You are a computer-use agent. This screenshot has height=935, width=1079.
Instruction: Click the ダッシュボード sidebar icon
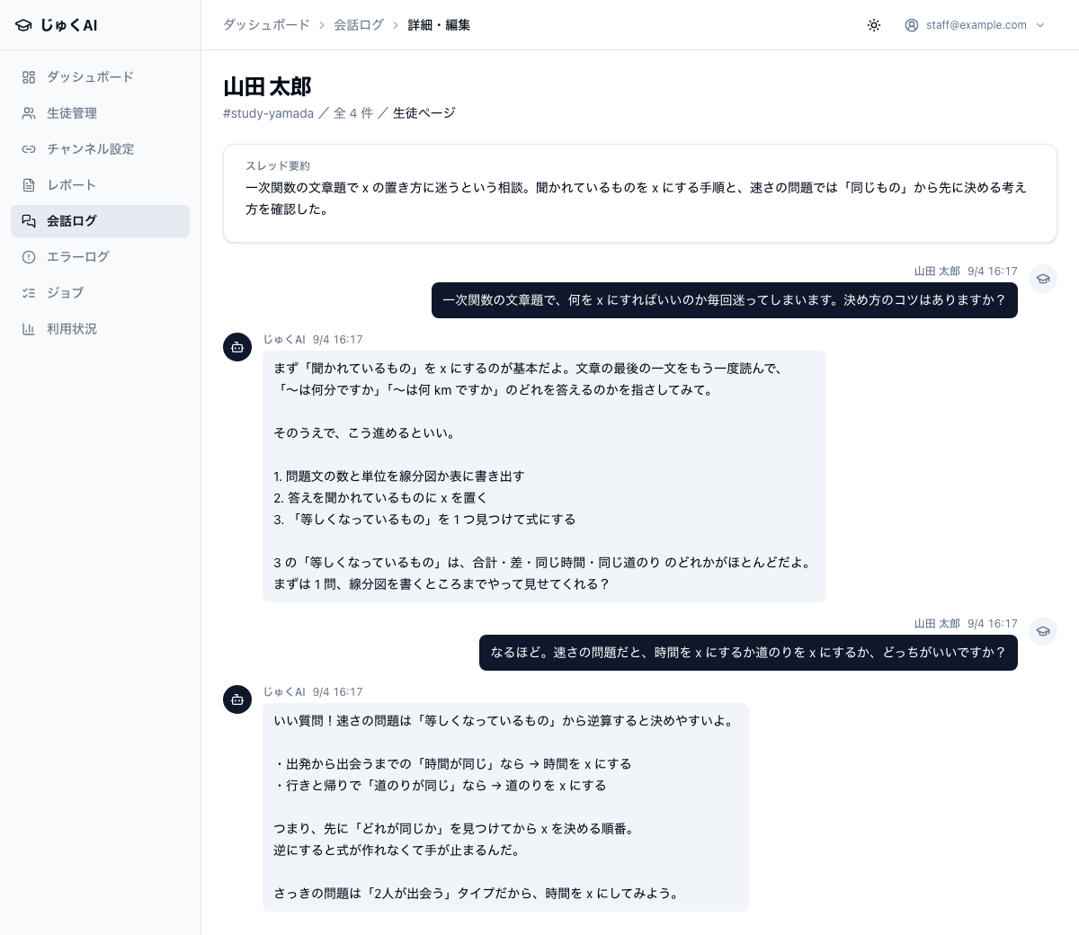tap(29, 77)
